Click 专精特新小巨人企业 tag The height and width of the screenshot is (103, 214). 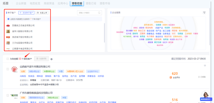pos(75,71)
